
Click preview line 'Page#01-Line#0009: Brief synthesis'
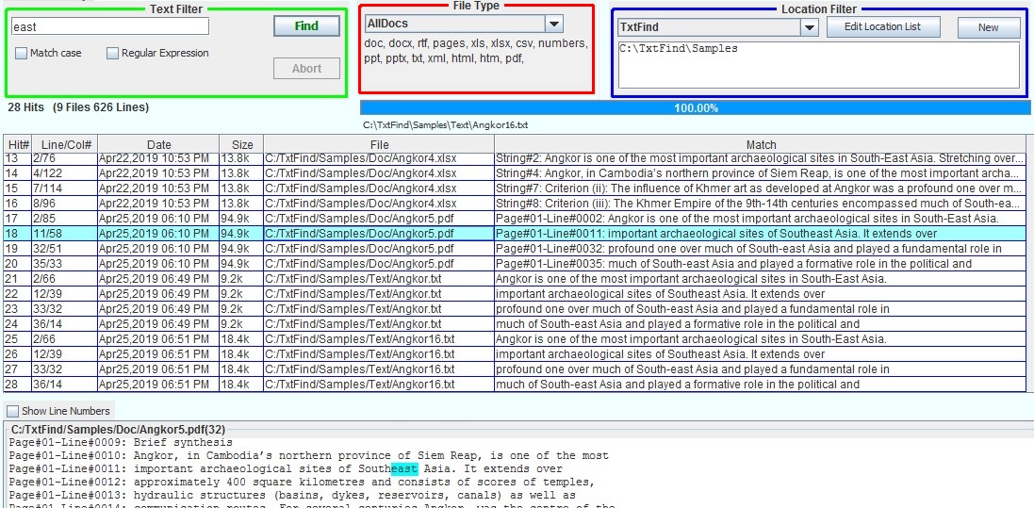(121, 443)
